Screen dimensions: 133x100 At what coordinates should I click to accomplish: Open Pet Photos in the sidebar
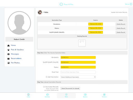[x=15, y=63]
